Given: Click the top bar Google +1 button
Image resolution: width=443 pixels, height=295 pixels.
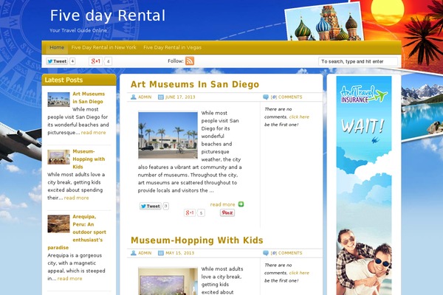Looking at the screenshot, I should click(95, 61).
